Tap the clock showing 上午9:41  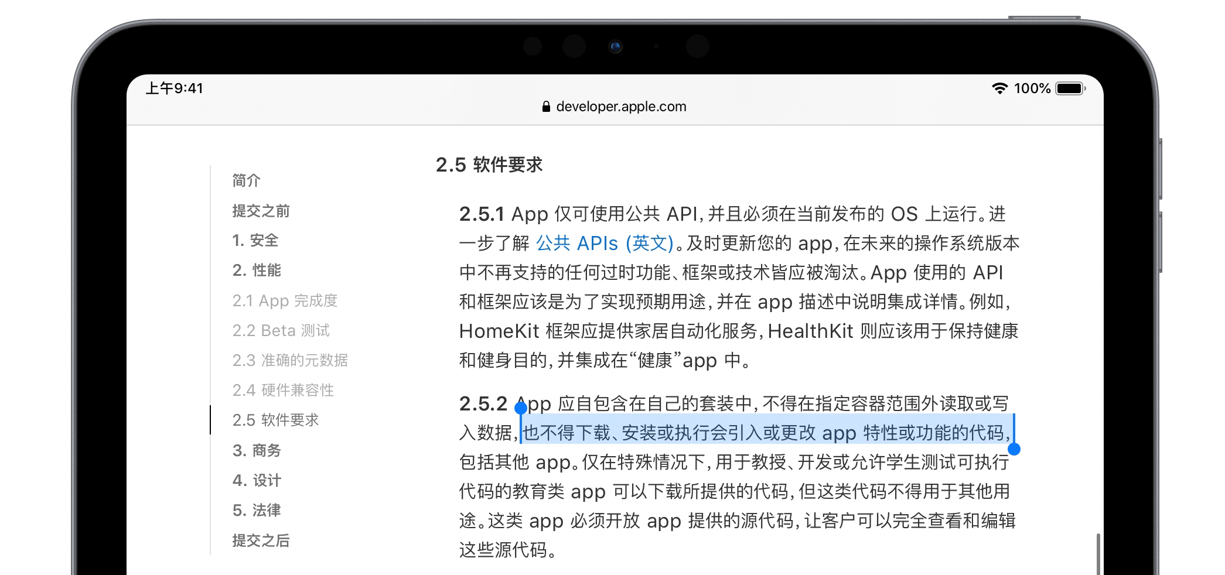174,88
